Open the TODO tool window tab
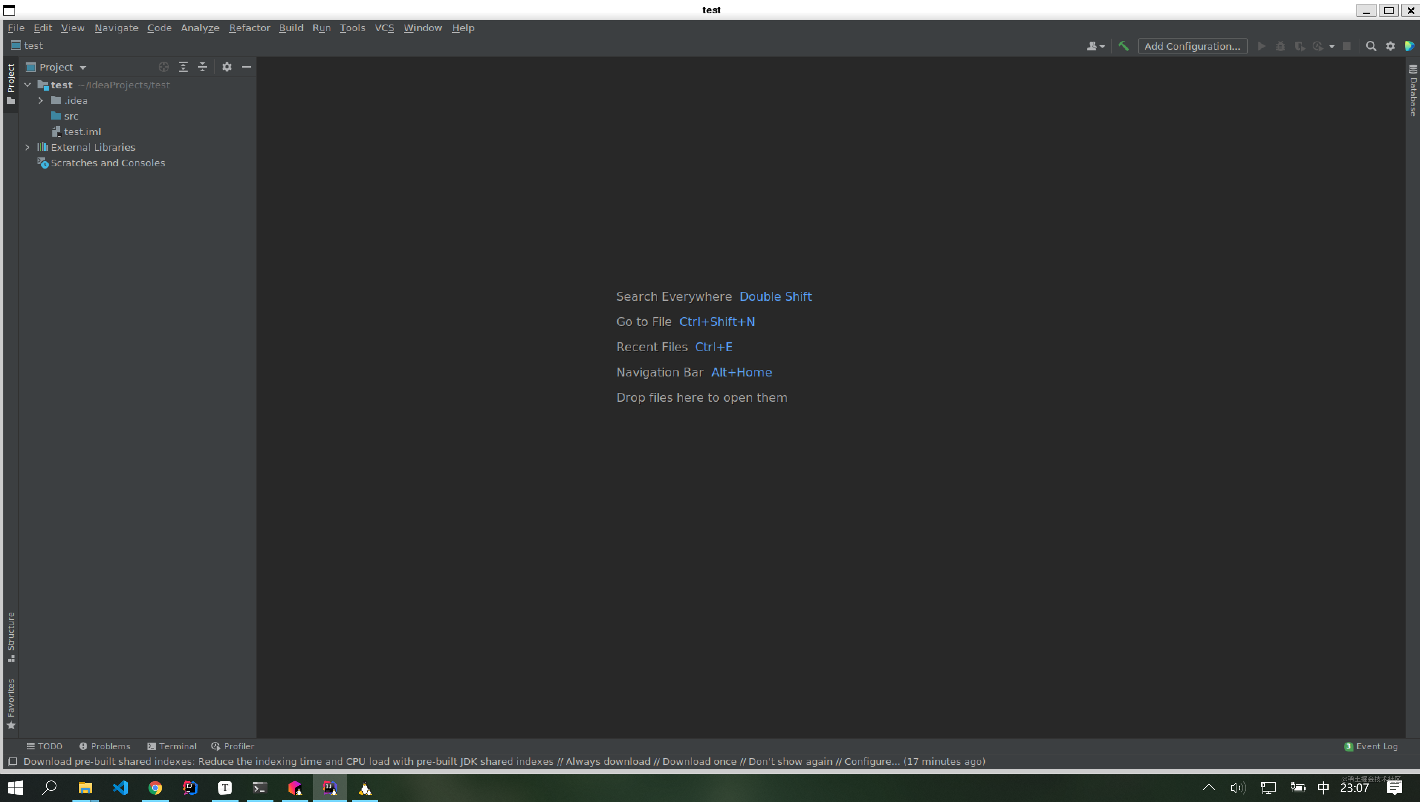1420x802 pixels. tap(45, 746)
